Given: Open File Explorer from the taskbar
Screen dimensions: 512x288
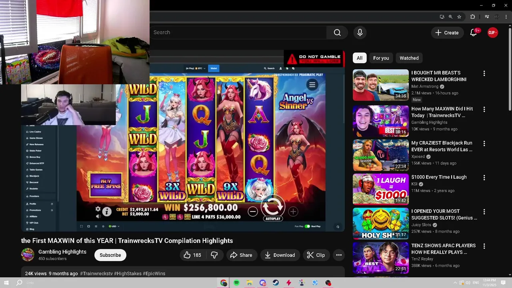Looking at the screenshot, I should click(249, 283).
